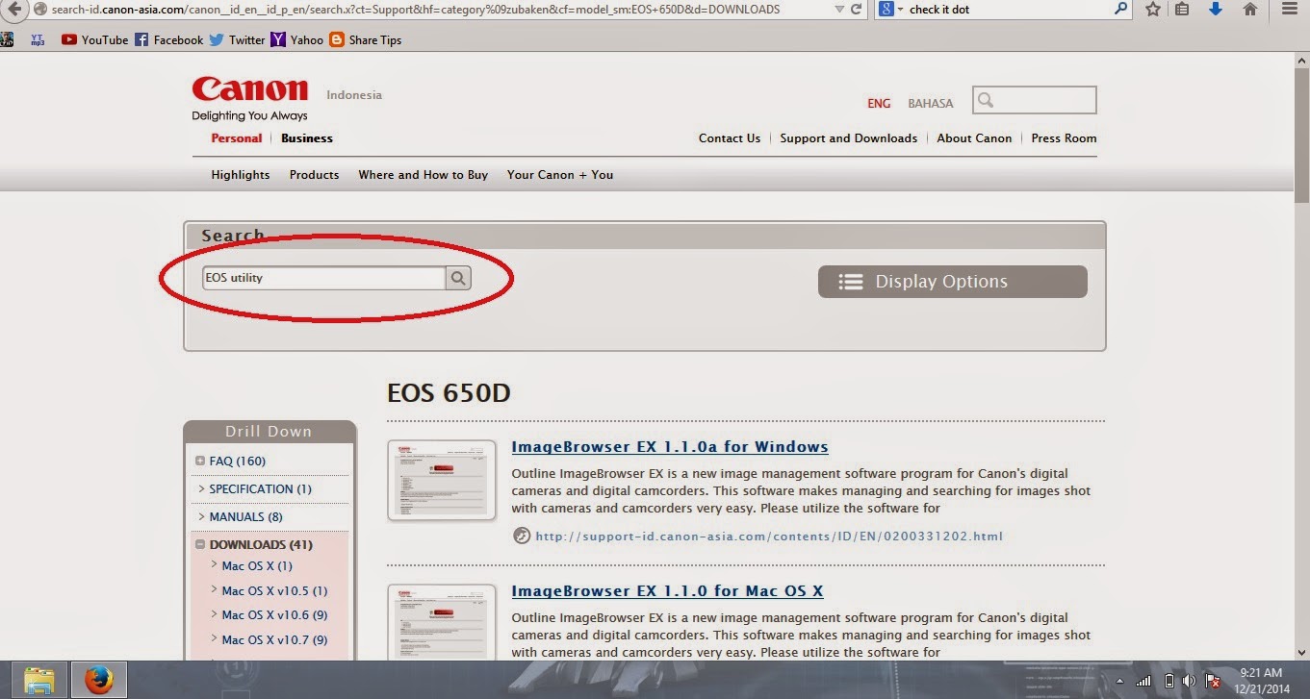The image size is (1310, 699).
Task: Open the About Canon link
Action: (x=974, y=138)
